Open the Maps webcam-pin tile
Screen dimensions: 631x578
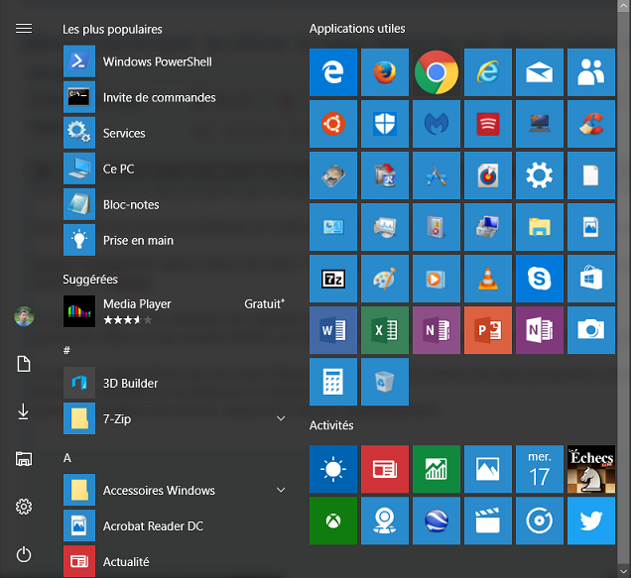(x=385, y=520)
